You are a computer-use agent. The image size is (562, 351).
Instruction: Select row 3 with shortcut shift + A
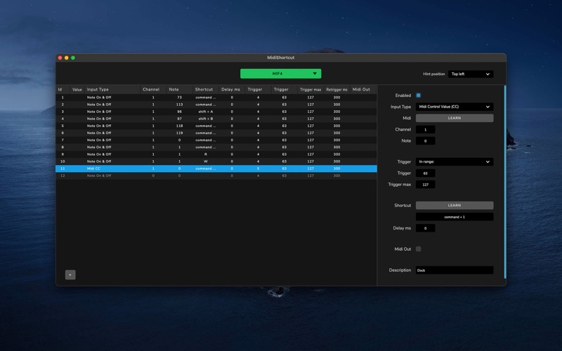[216, 112]
